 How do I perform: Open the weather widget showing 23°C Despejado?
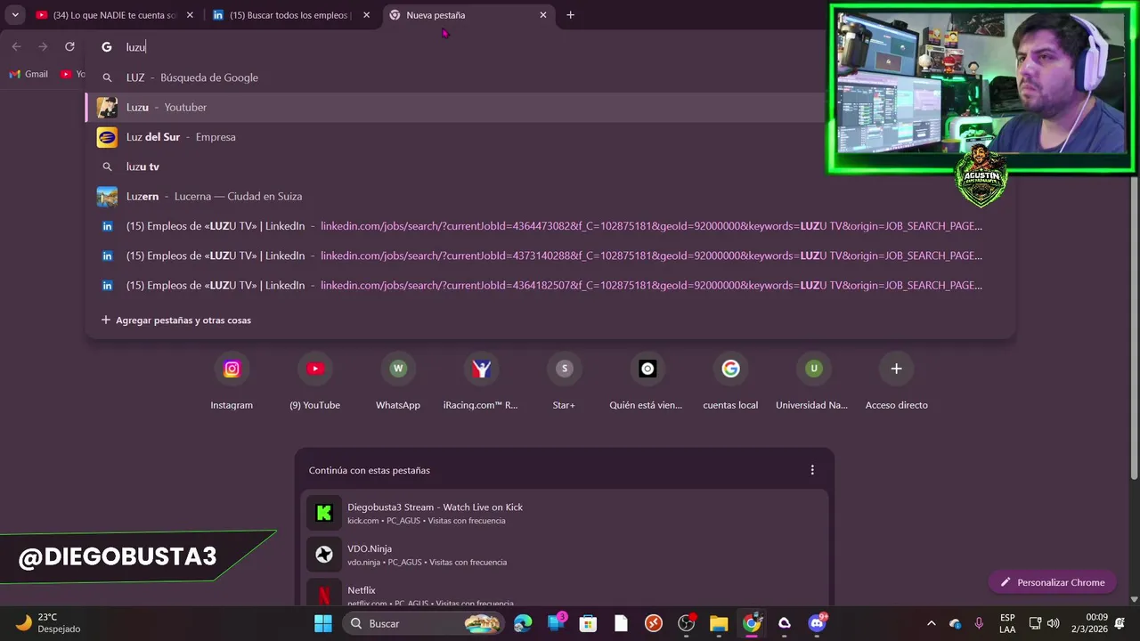(x=50, y=623)
